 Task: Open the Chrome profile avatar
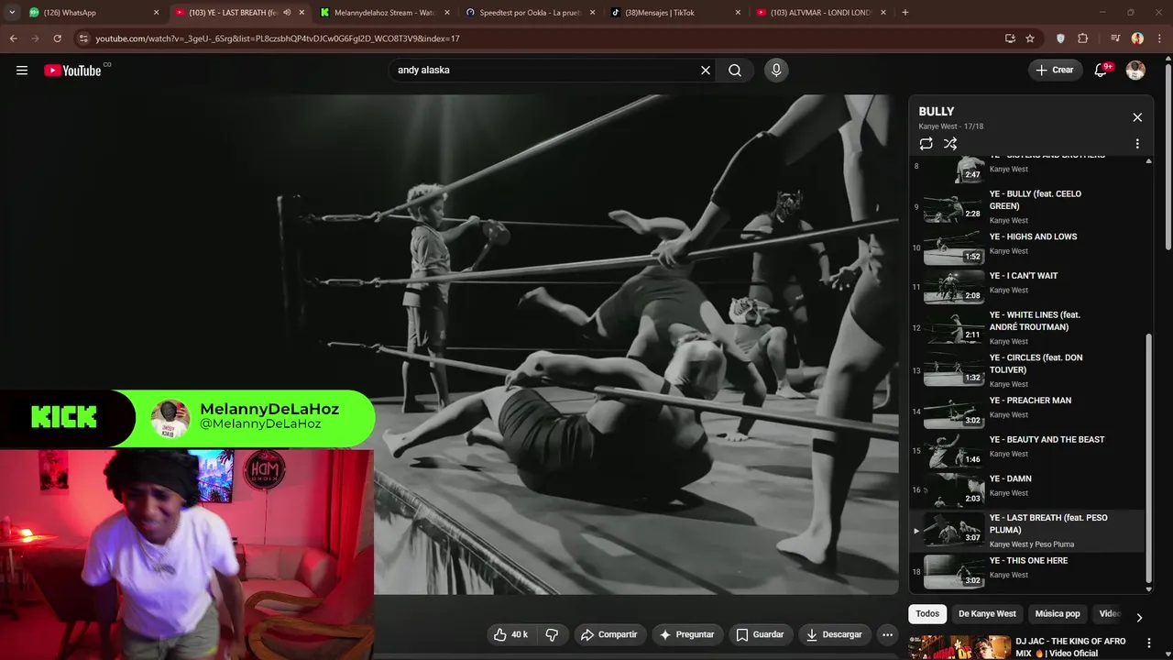point(1137,38)
